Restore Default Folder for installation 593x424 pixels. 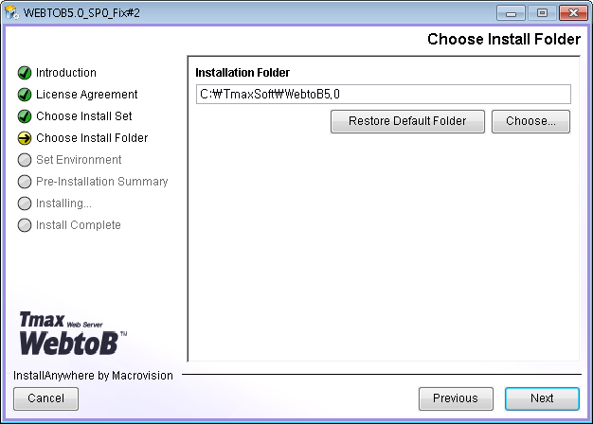(x=407, y=121)
